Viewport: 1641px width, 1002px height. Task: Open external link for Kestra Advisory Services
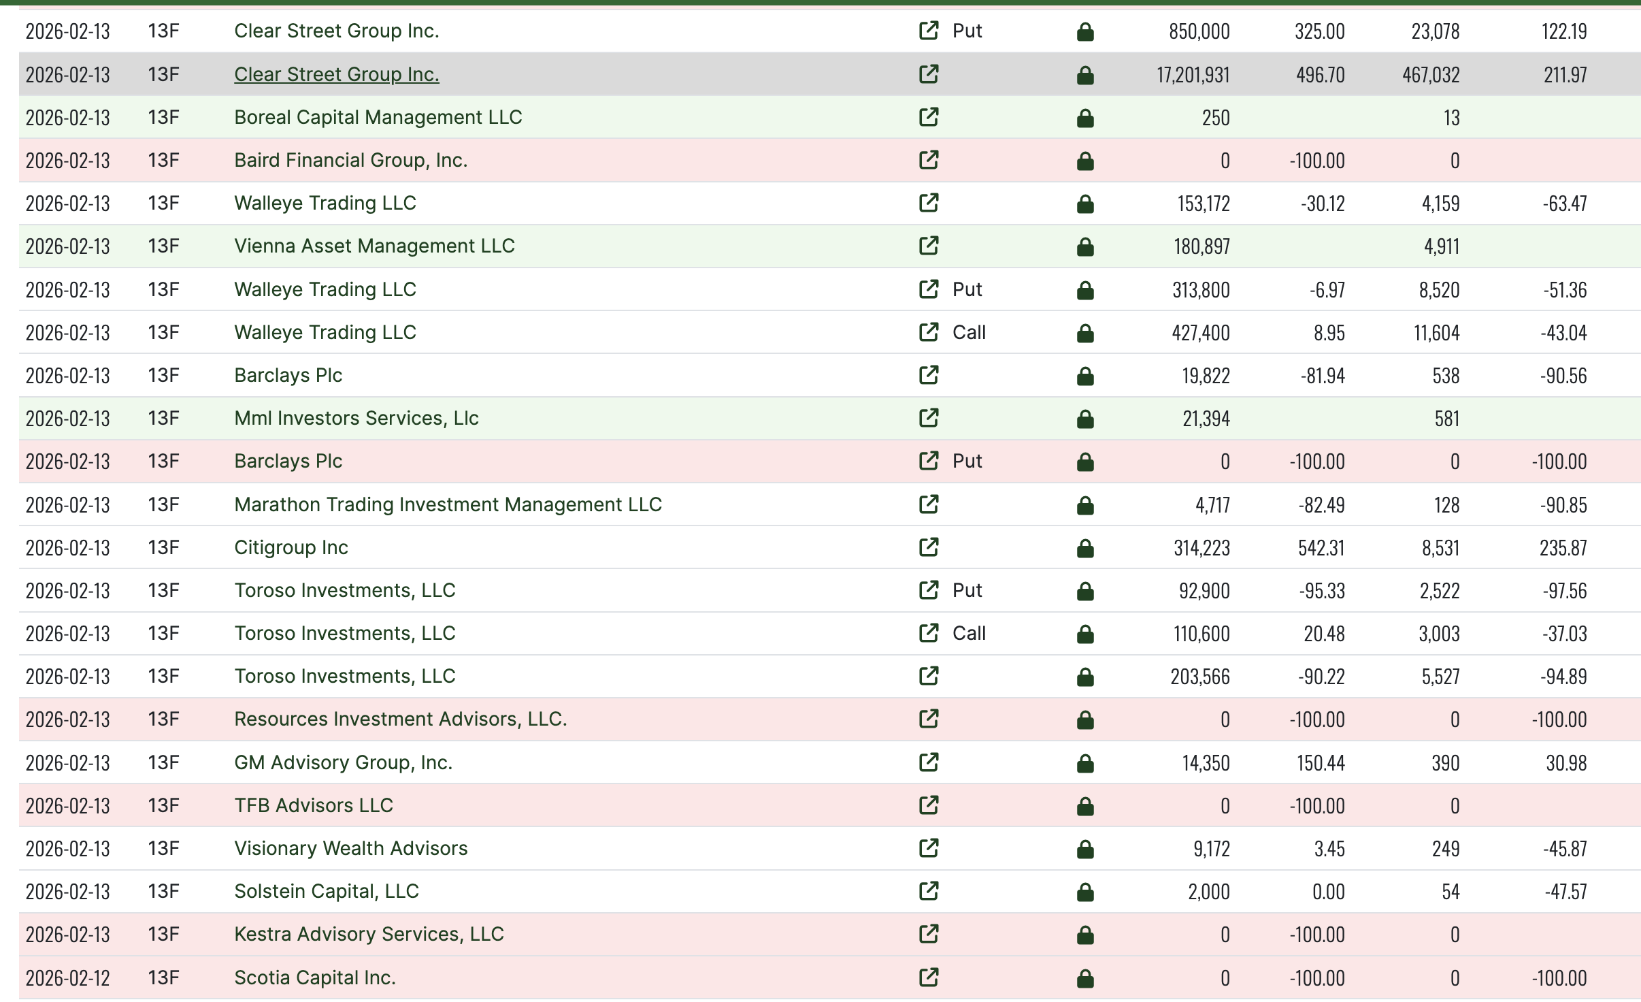click(929, 934)
